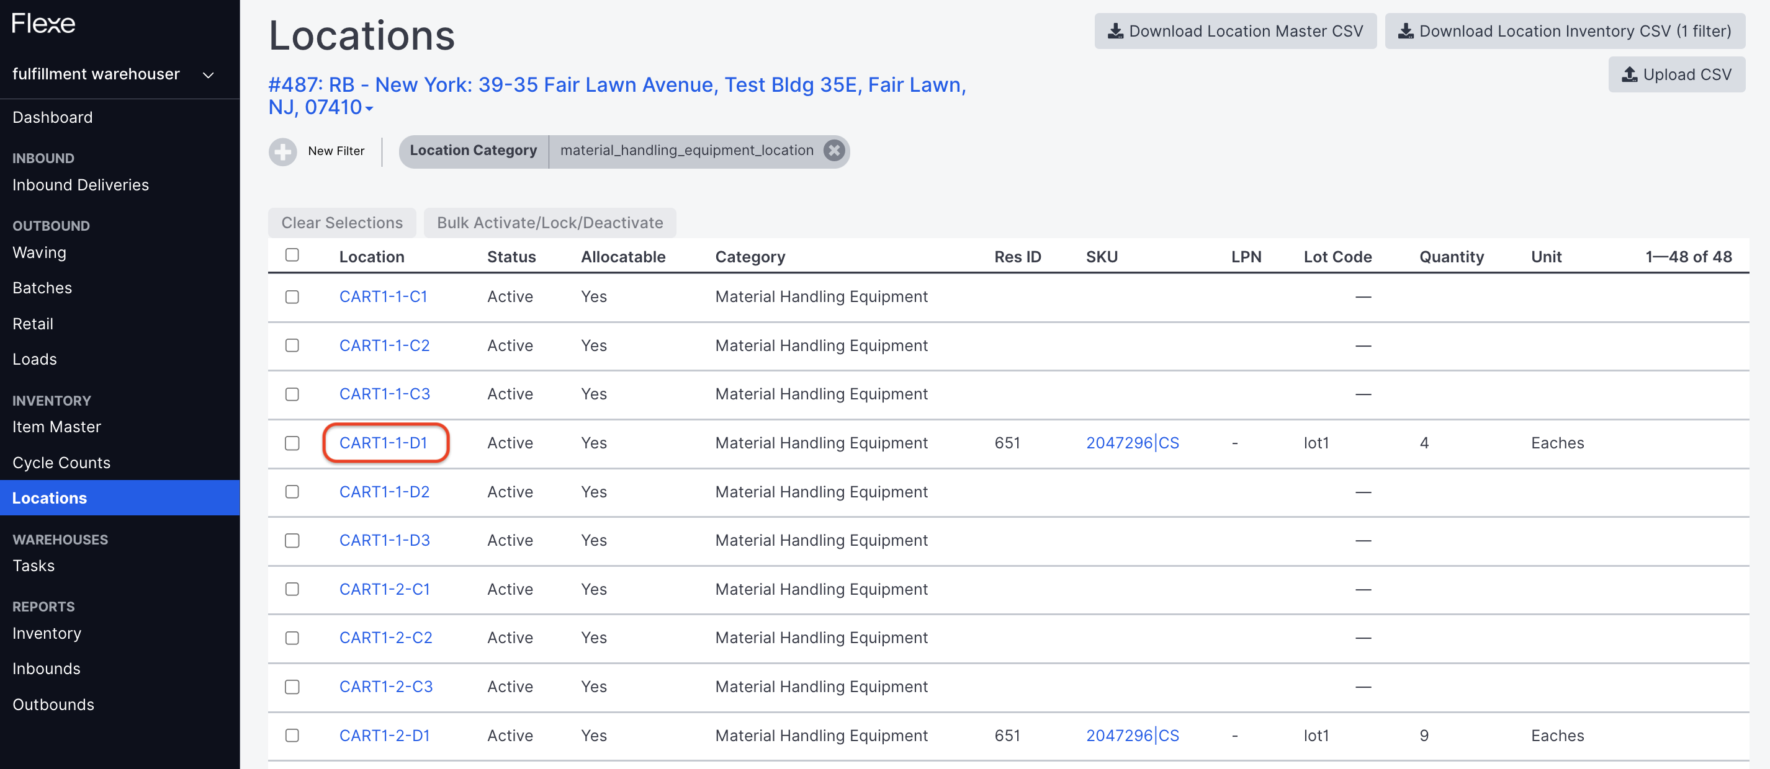Select Locations in the sidebar

click(x=120, y=499)
